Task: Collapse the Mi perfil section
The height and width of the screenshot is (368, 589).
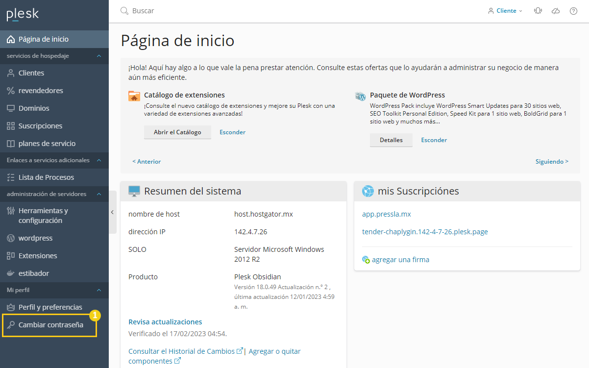Action: 99,290
